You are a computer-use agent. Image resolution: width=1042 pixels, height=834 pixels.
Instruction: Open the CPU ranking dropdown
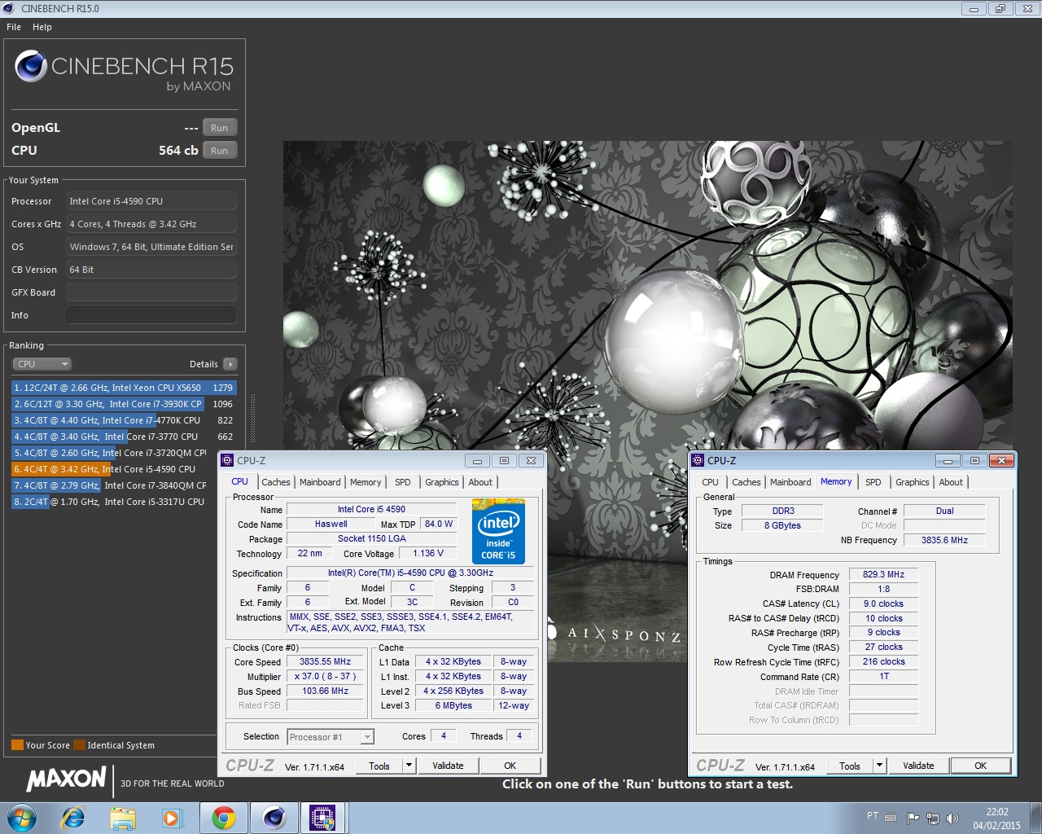point(42,364)
